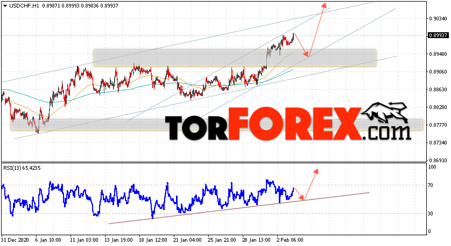This screenshot has height=246, width=451.
Task: Click price axis label 0.86910
Action: coord(438,161)
